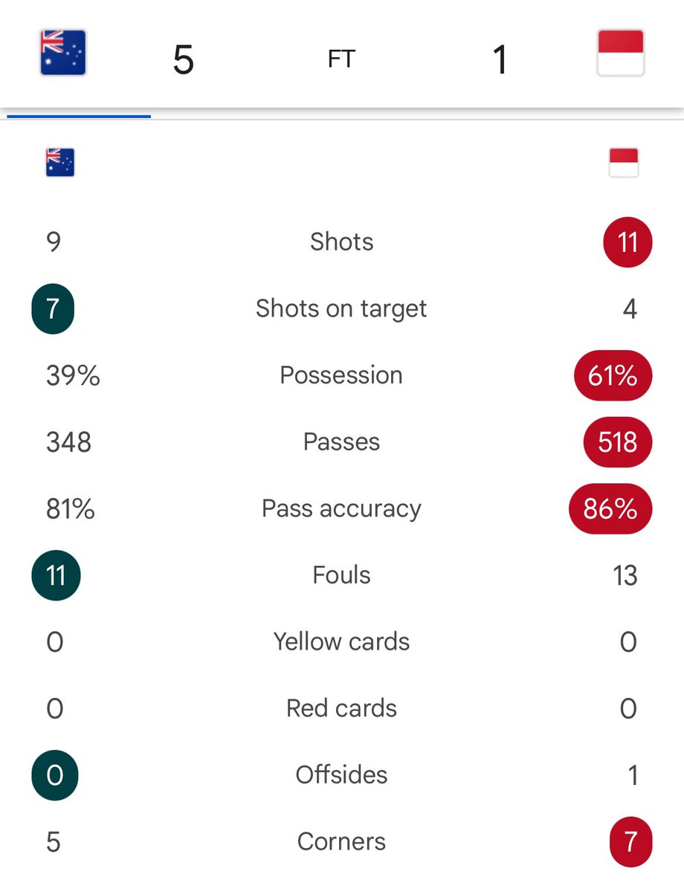Click the FT match status label
Screen dimensions: 684x892
click(x=341, y=59)
